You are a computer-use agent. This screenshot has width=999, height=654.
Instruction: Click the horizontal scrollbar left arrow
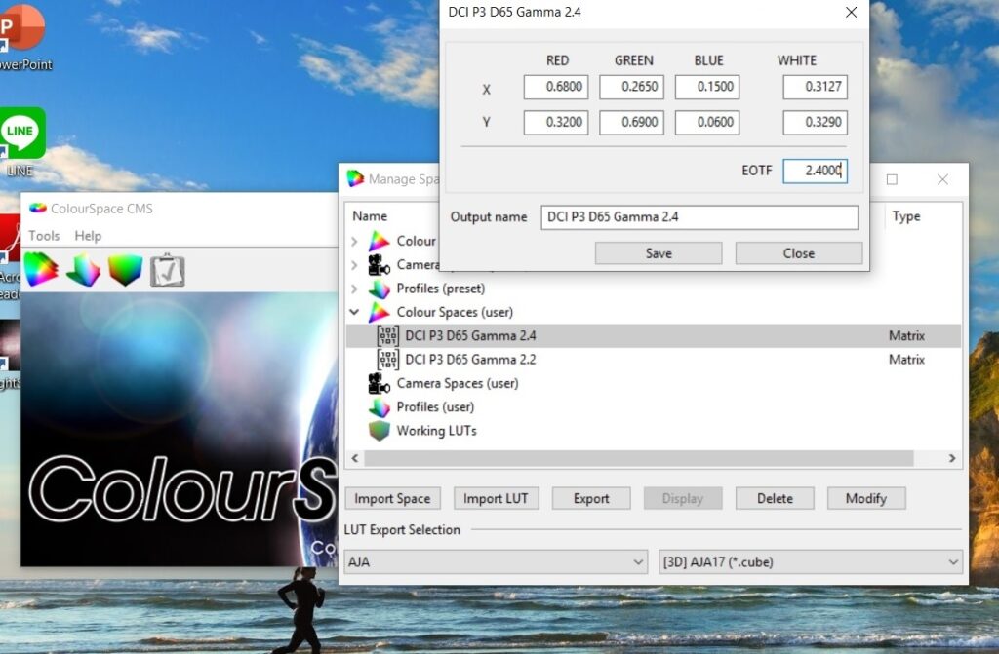tap(355, 458)
